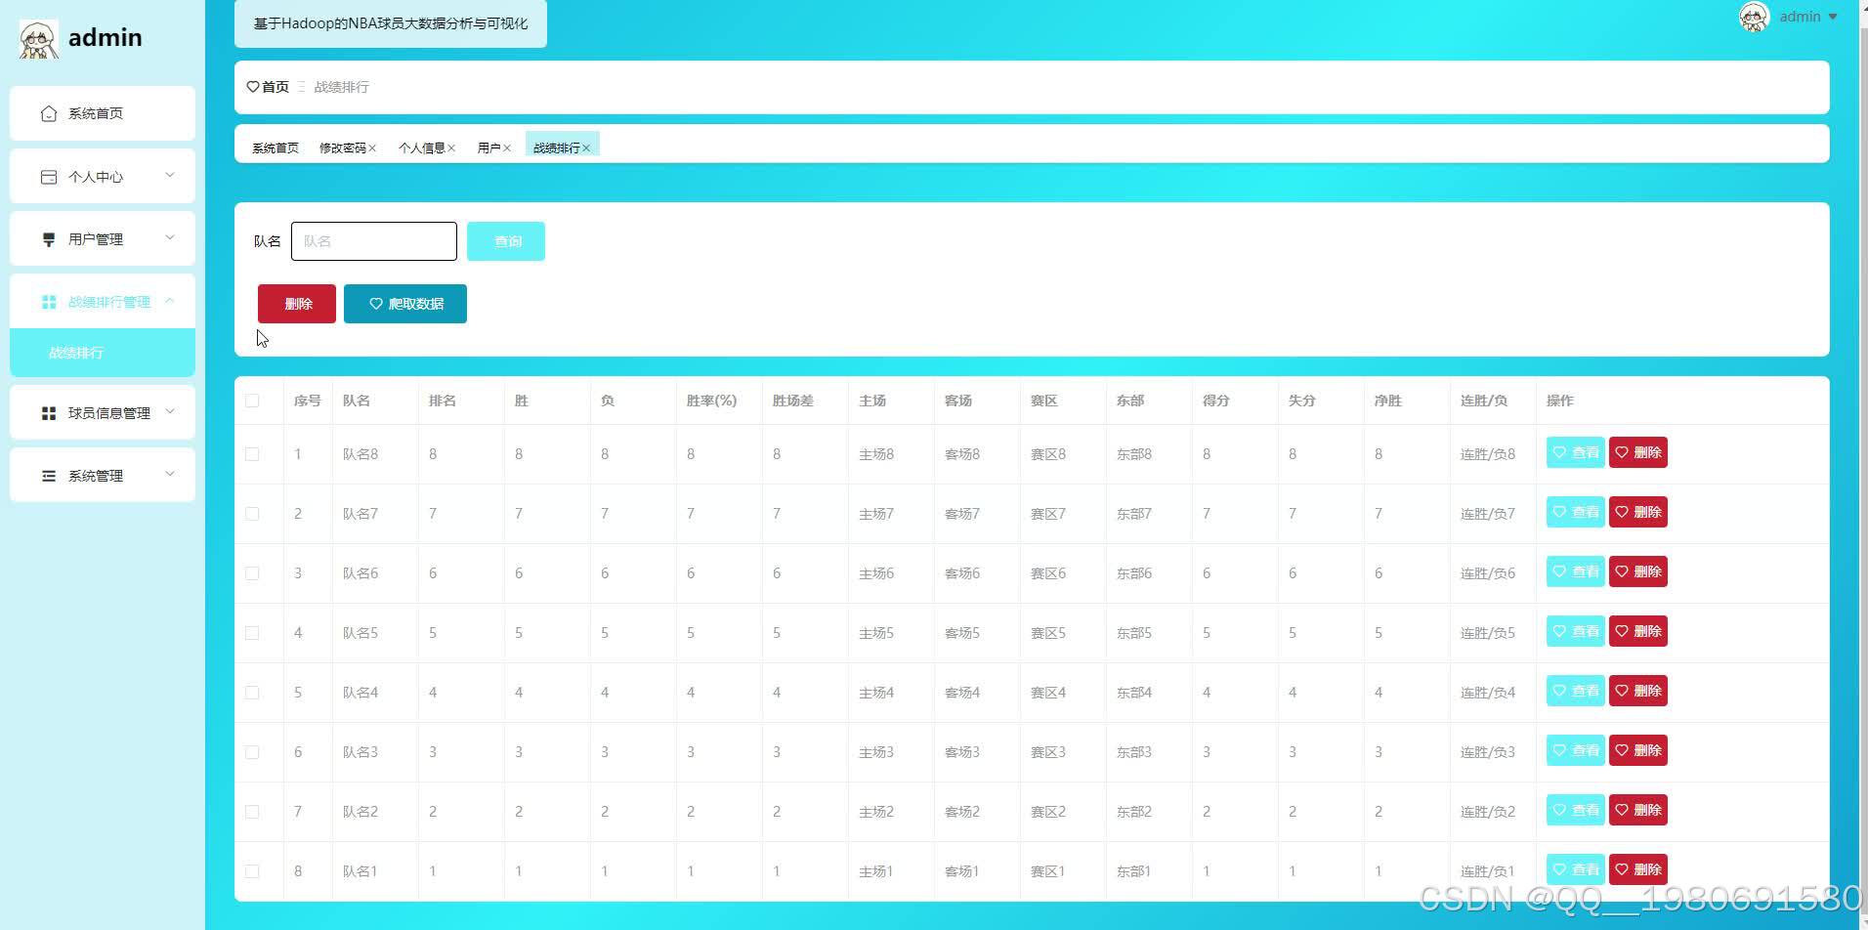Screen dimensions: 1868x930
Task: Tick the checkbox for row 队名7
Action: [252, 514]
